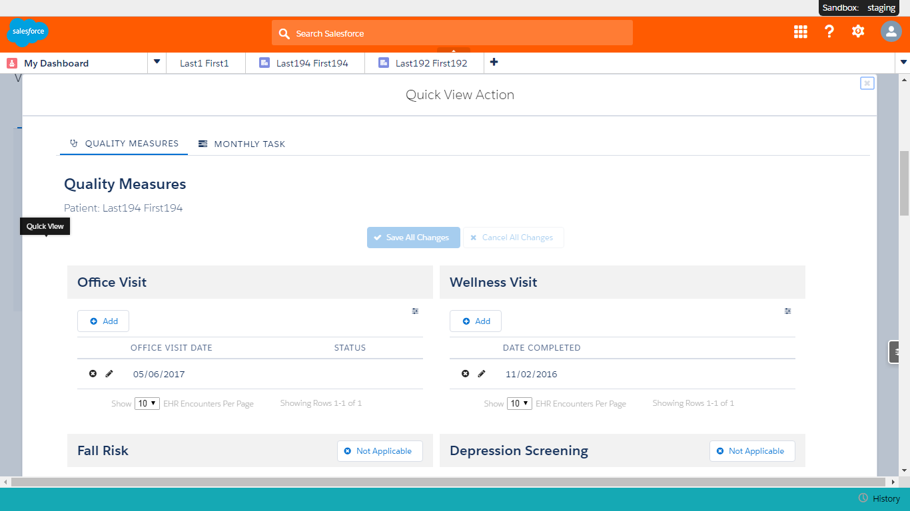The image size is (910, 511).
Task: Open Office Visit table settings icon
Action: pyautogui.click(x=415, y=311)
